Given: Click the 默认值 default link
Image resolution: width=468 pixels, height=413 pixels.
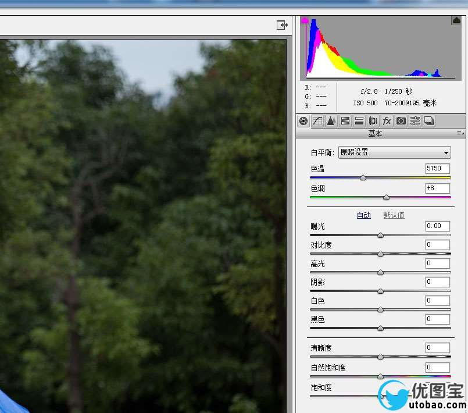Looking at the screenshot, I should point(394,215).
